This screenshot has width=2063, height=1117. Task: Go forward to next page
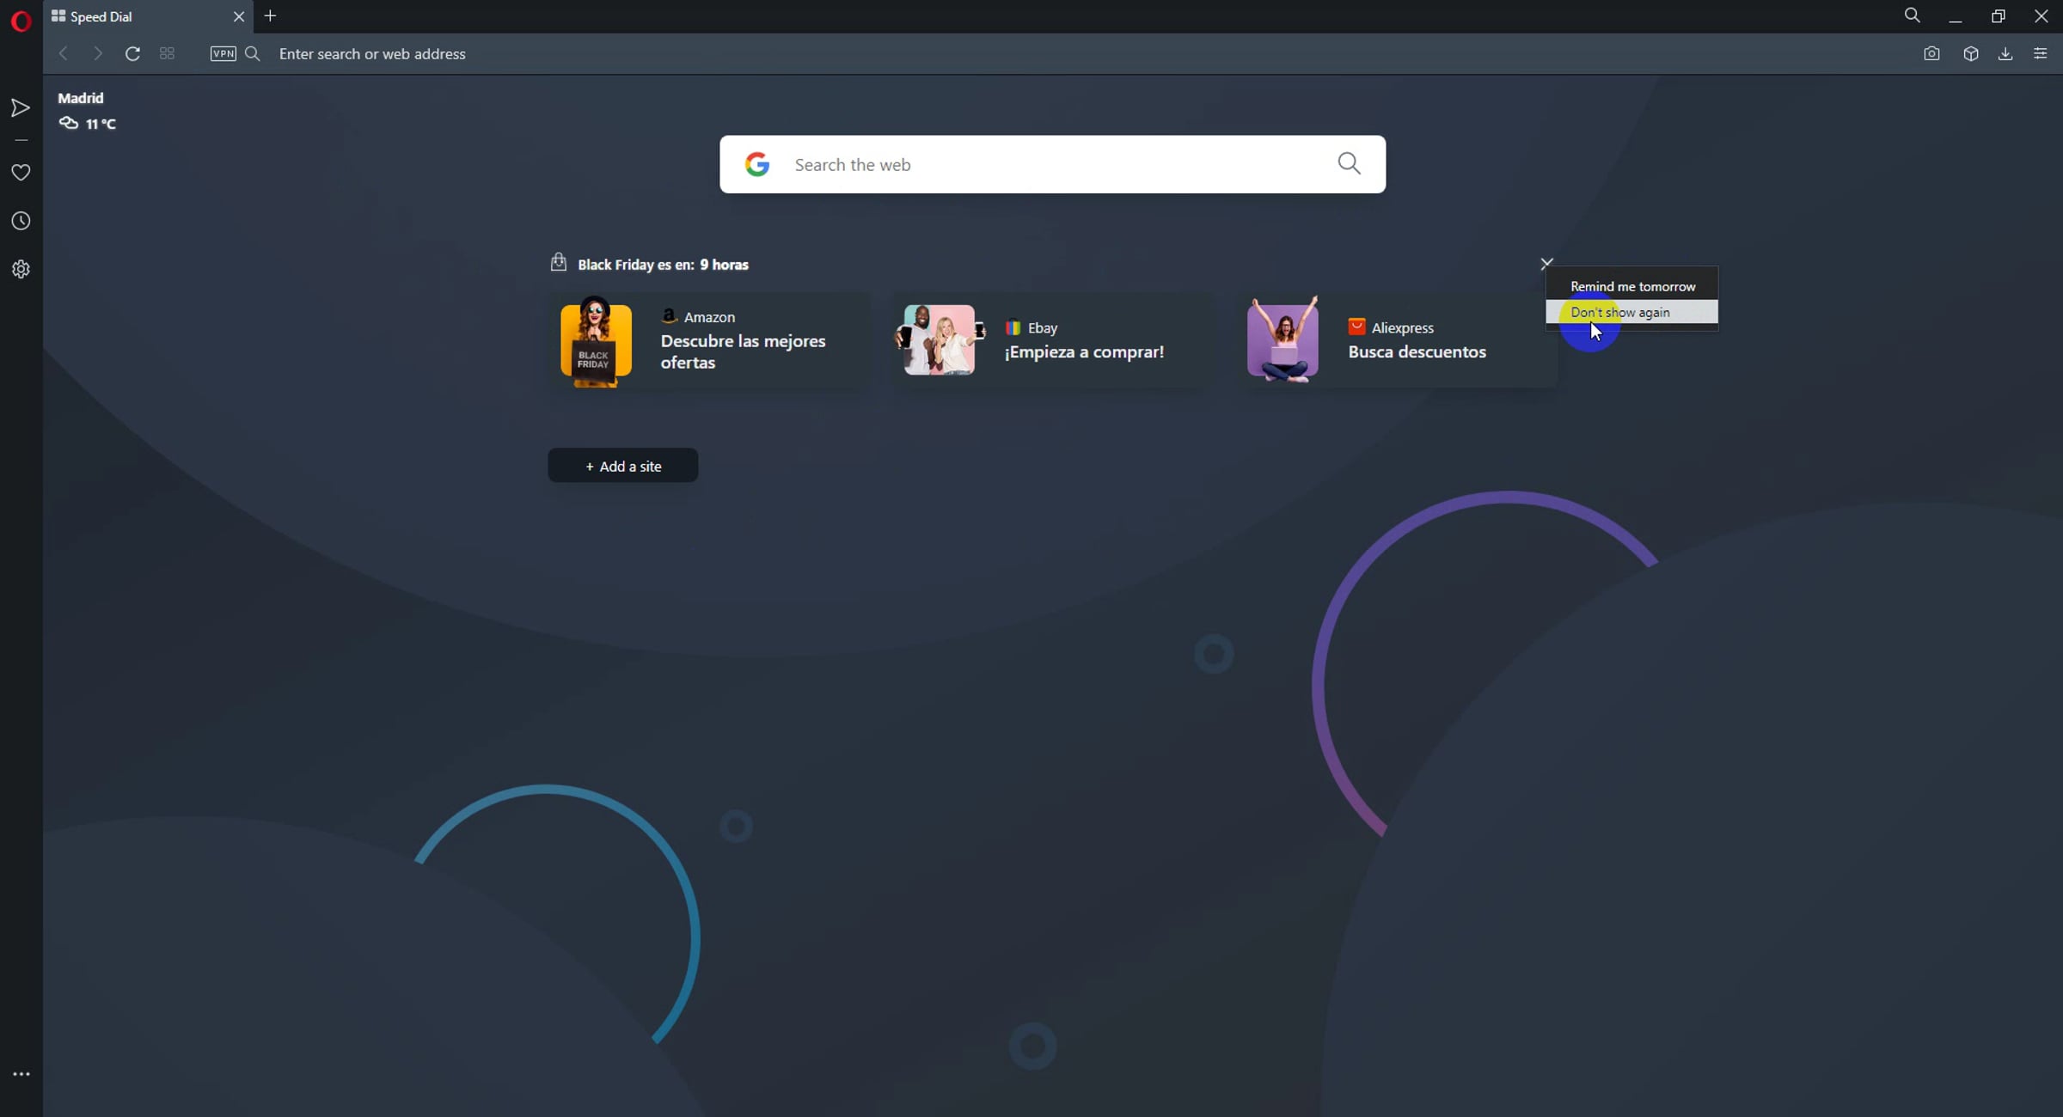(97, 53)
